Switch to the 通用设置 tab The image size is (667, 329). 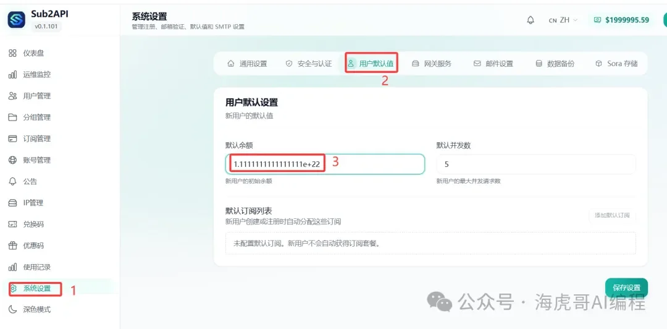click(x=246, y=64)
